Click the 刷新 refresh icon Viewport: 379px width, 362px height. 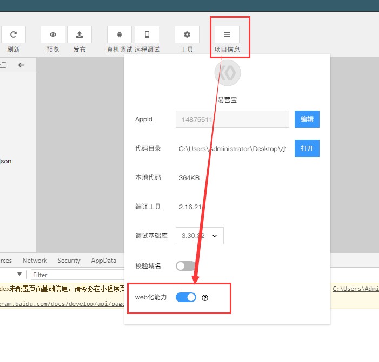14,35
